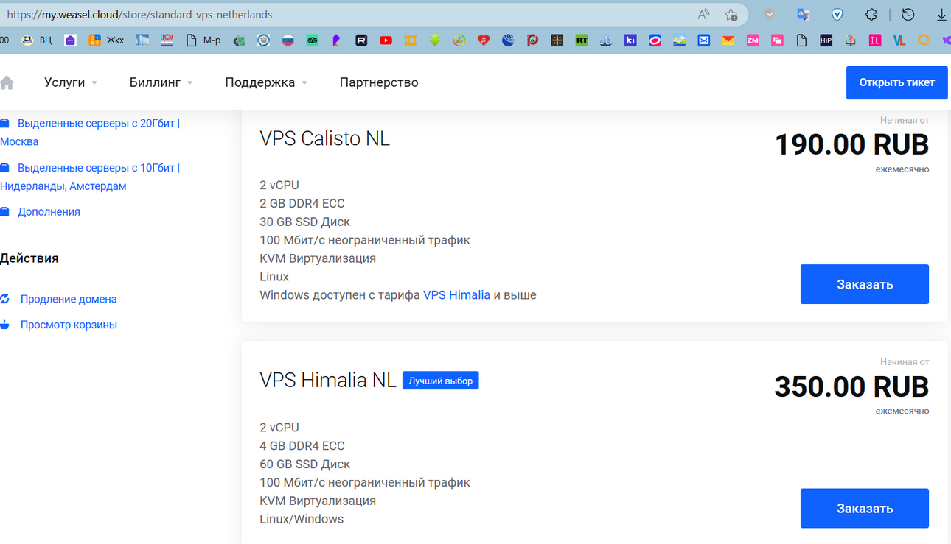This screenshot has height=544, width=951.
Task: Click the grey checkmark shield extension icon
Action: point(770,15)
